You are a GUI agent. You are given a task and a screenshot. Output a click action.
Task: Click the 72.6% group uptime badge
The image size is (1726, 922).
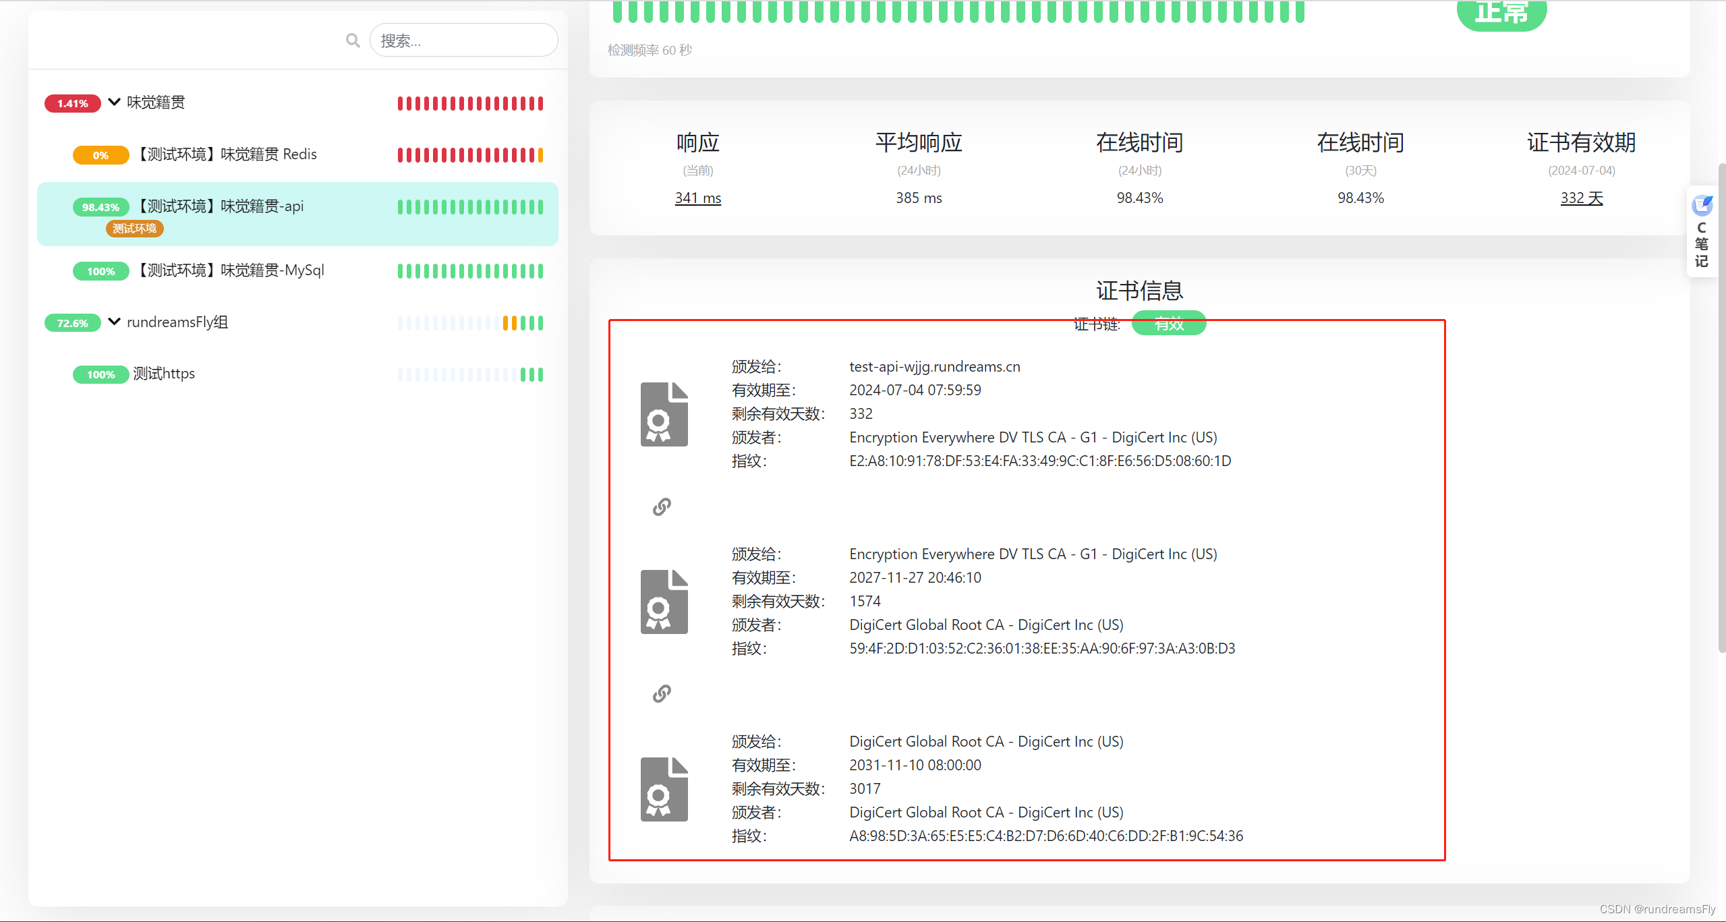tap(72, 323)
